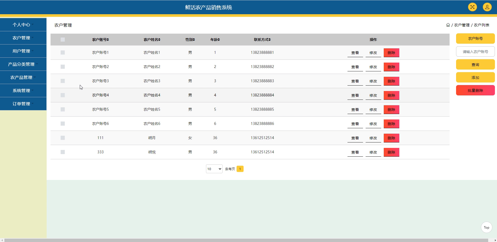
Task: Check the row checkbox for 农户账号1
Action: (63, 52)
